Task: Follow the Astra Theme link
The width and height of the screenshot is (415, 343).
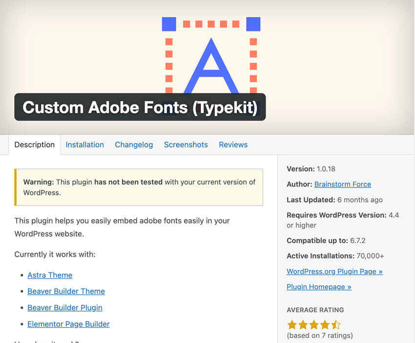Action: (x=50, y=275)
